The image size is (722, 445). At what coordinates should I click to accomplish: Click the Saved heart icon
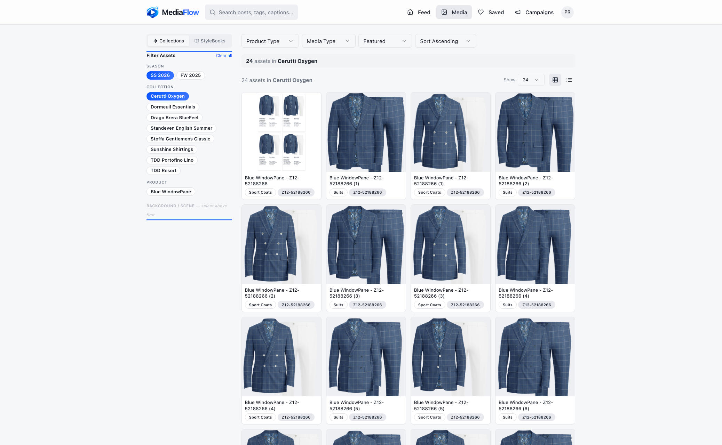pyautogui.click(x=481, y=12)
